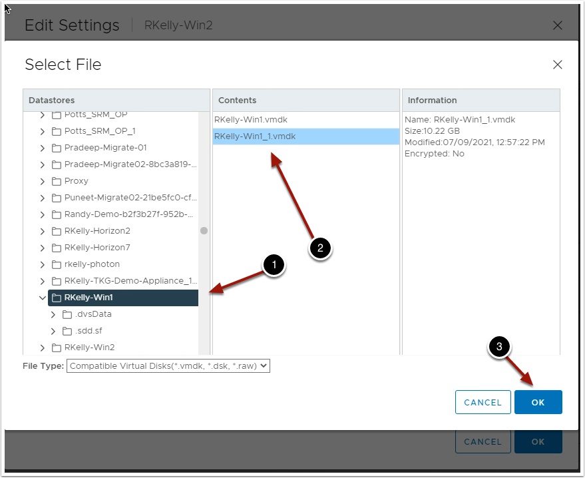Collapse the RKelly-Win1 folder chevron
This screenshot has width=585, height=478.
point(42,298)
